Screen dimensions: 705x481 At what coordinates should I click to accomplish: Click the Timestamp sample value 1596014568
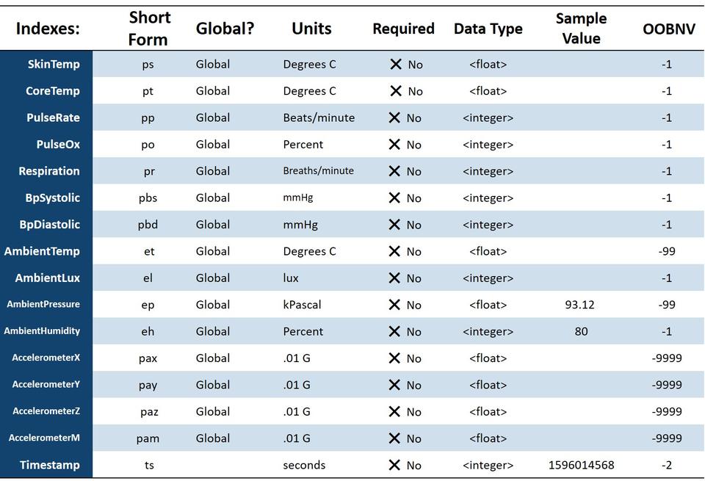(x=581, y=465)
